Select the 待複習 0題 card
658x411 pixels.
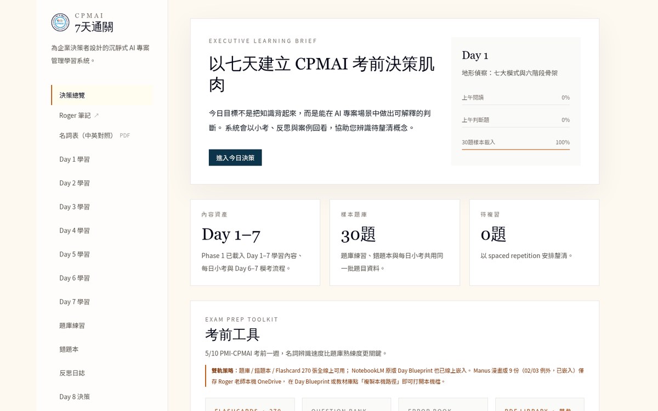click(x=534, y=242)
